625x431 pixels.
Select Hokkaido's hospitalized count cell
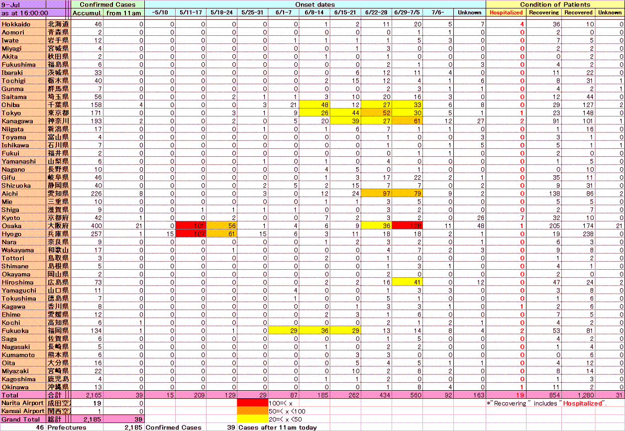coord(506,24)
